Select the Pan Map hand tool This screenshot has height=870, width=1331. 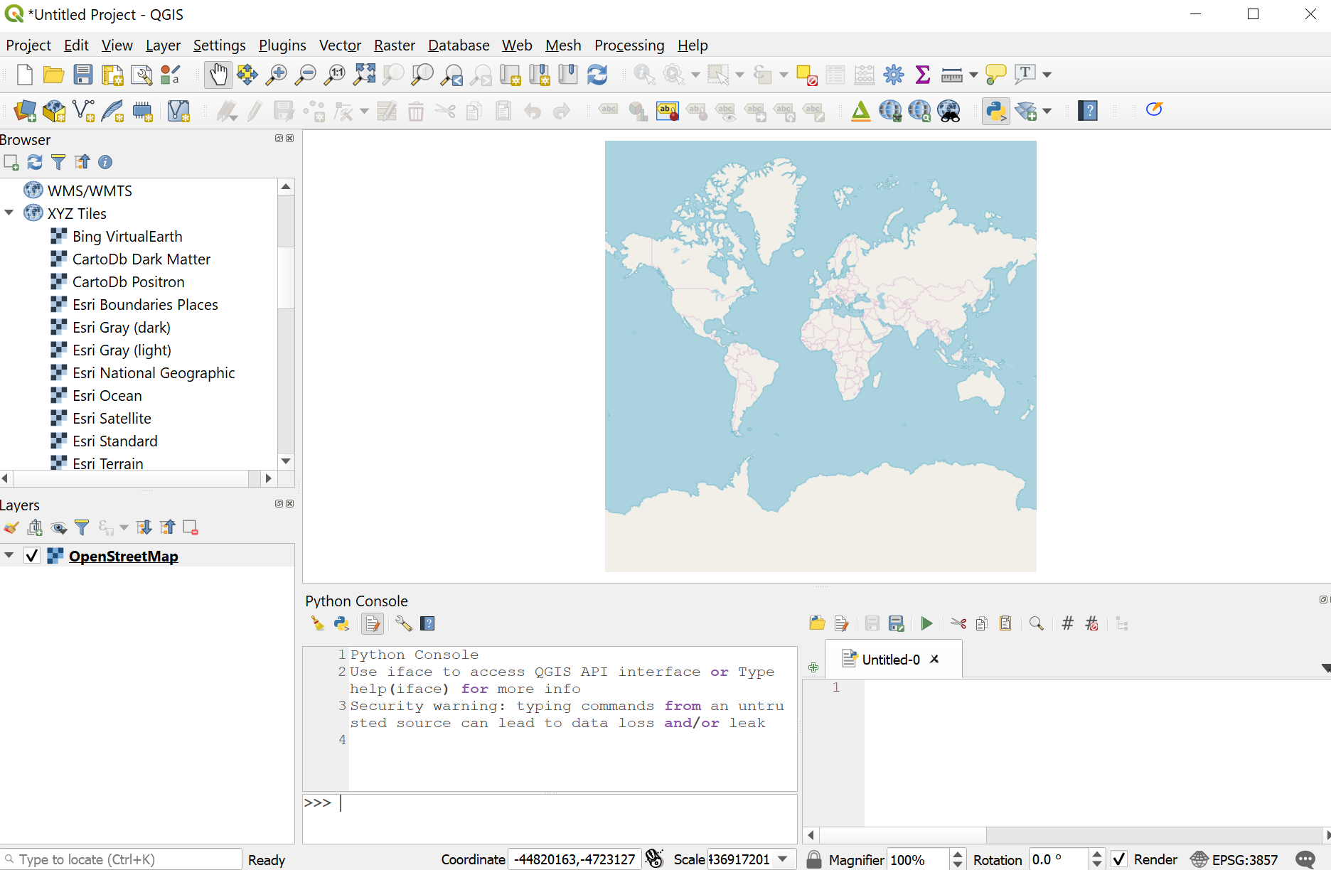tap(218, 75)
